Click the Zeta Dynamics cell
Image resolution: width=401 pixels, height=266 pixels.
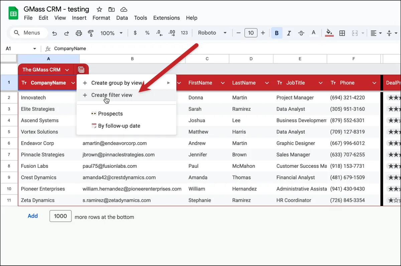[48, 200]
